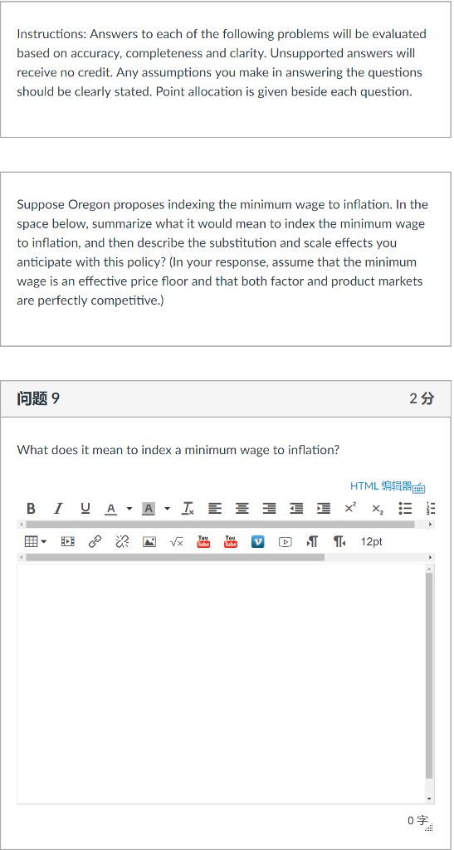Viewport: 454px width, 850px height.
Task: Click the first toolbar row horizontal scrollbar
Action: [x=220, y=525]
